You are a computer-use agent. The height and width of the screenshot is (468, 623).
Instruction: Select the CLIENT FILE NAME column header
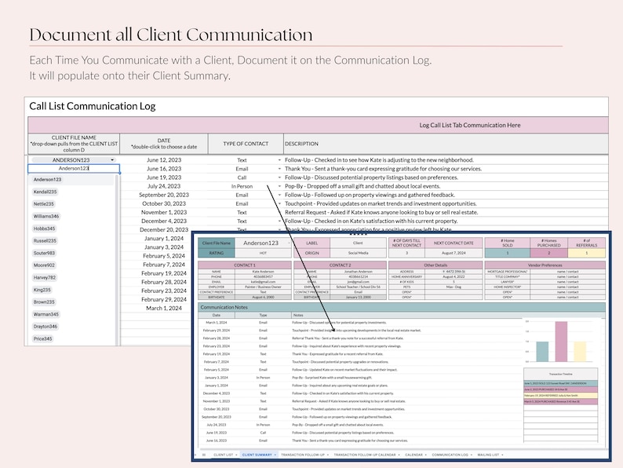click(74, 144)
